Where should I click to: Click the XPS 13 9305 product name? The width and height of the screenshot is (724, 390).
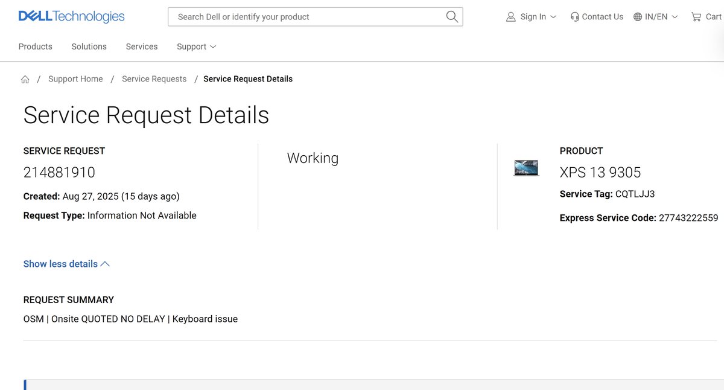(600, 173)
